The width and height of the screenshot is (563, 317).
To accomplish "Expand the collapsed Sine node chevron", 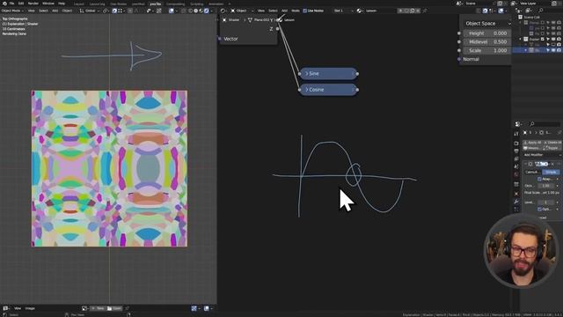I will click(307, 74).
